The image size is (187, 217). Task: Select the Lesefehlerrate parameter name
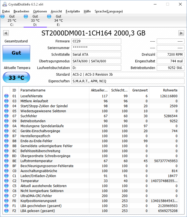32,96
